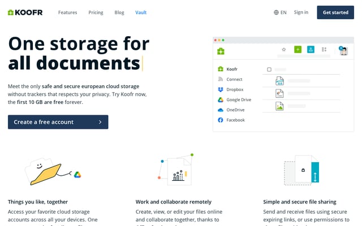Click 'Simple and secure file sharing' heading
Image resolution: width=362 pixels, height=226 pixels.
(300, 202)
